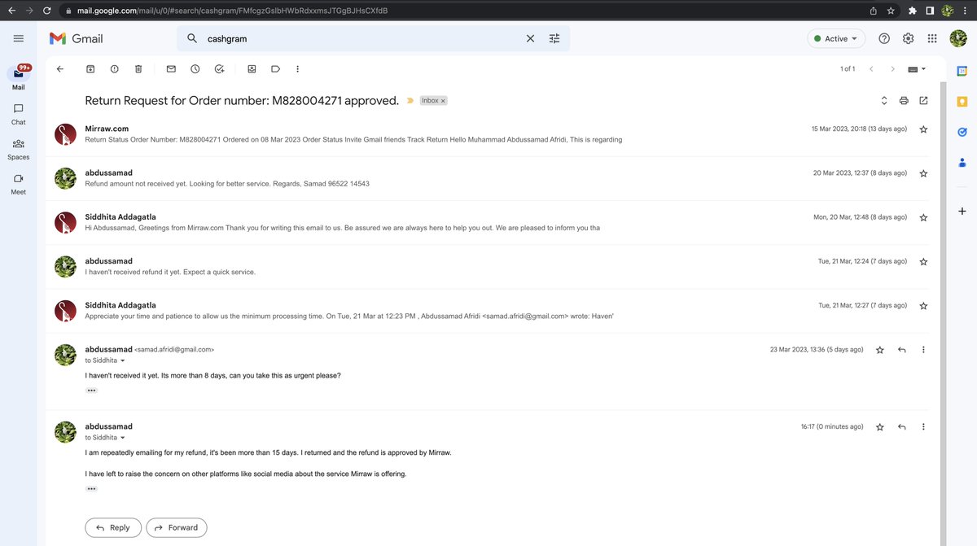The image size is (977, 546).
Task: Star Siddhita's 21 Mar 12:27 message
Action: 923,306
